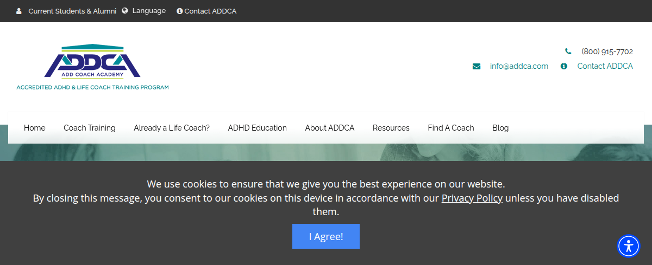This screenshot has width=652, height=265.
Task: Open the About ADDCA menu
Action: coord(329,128)
